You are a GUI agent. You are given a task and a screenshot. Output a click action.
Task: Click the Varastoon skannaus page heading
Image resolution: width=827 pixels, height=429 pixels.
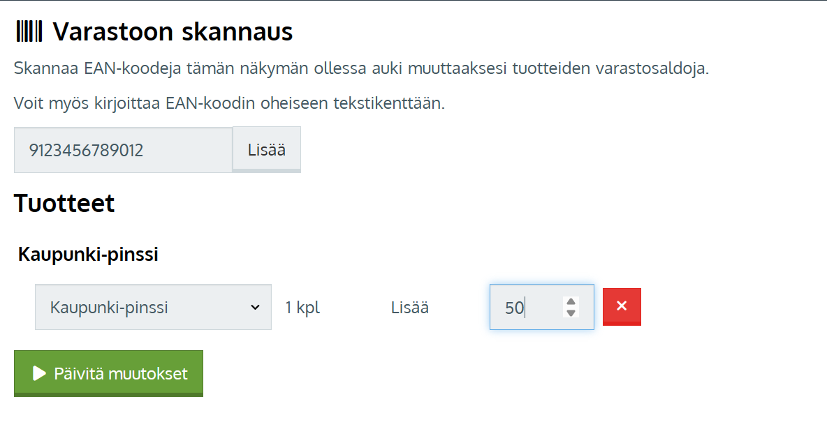click(x=173, y=31)
